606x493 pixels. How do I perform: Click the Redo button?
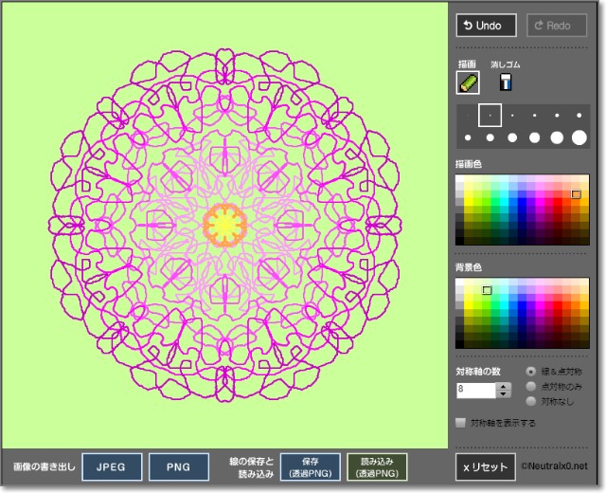tap(556, 26)
